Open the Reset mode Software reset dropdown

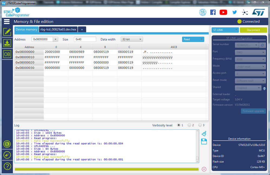point(250,81)
